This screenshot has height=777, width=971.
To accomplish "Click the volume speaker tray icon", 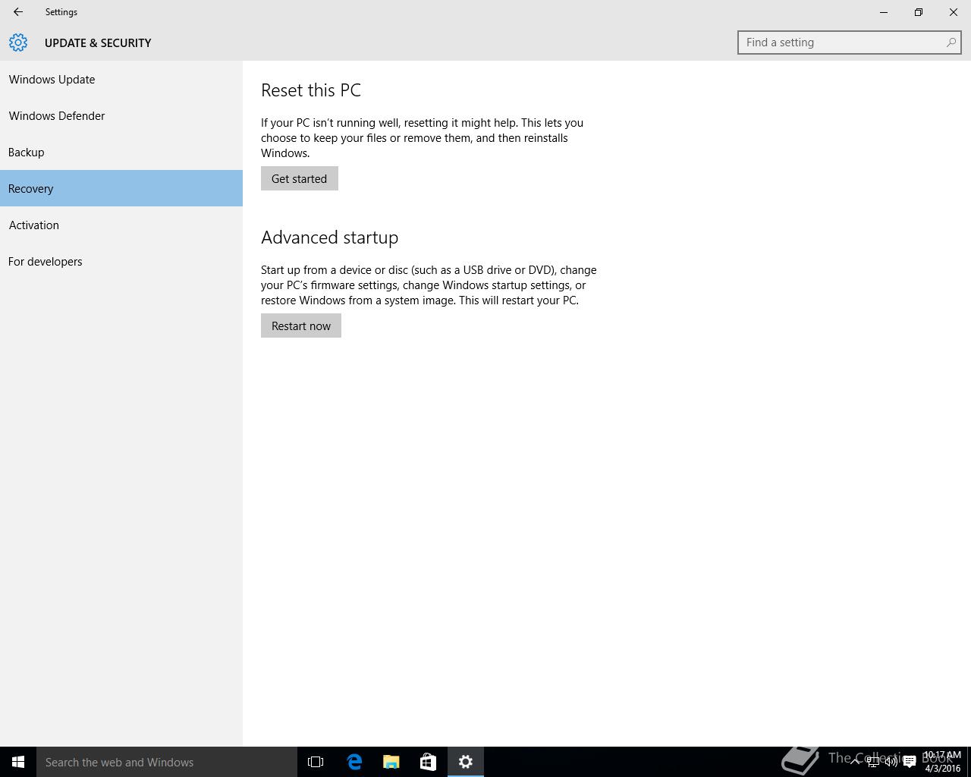I will tap(891, 762).
